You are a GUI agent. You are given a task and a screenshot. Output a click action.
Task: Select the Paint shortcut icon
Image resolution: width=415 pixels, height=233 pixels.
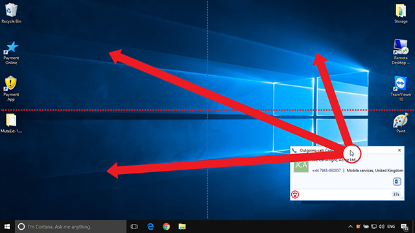(x=401, y=123)
